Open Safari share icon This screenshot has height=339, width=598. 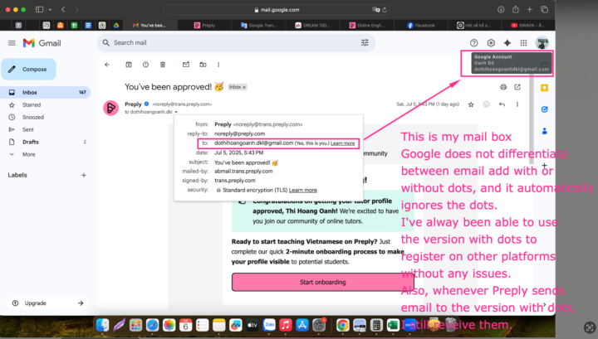515,9
